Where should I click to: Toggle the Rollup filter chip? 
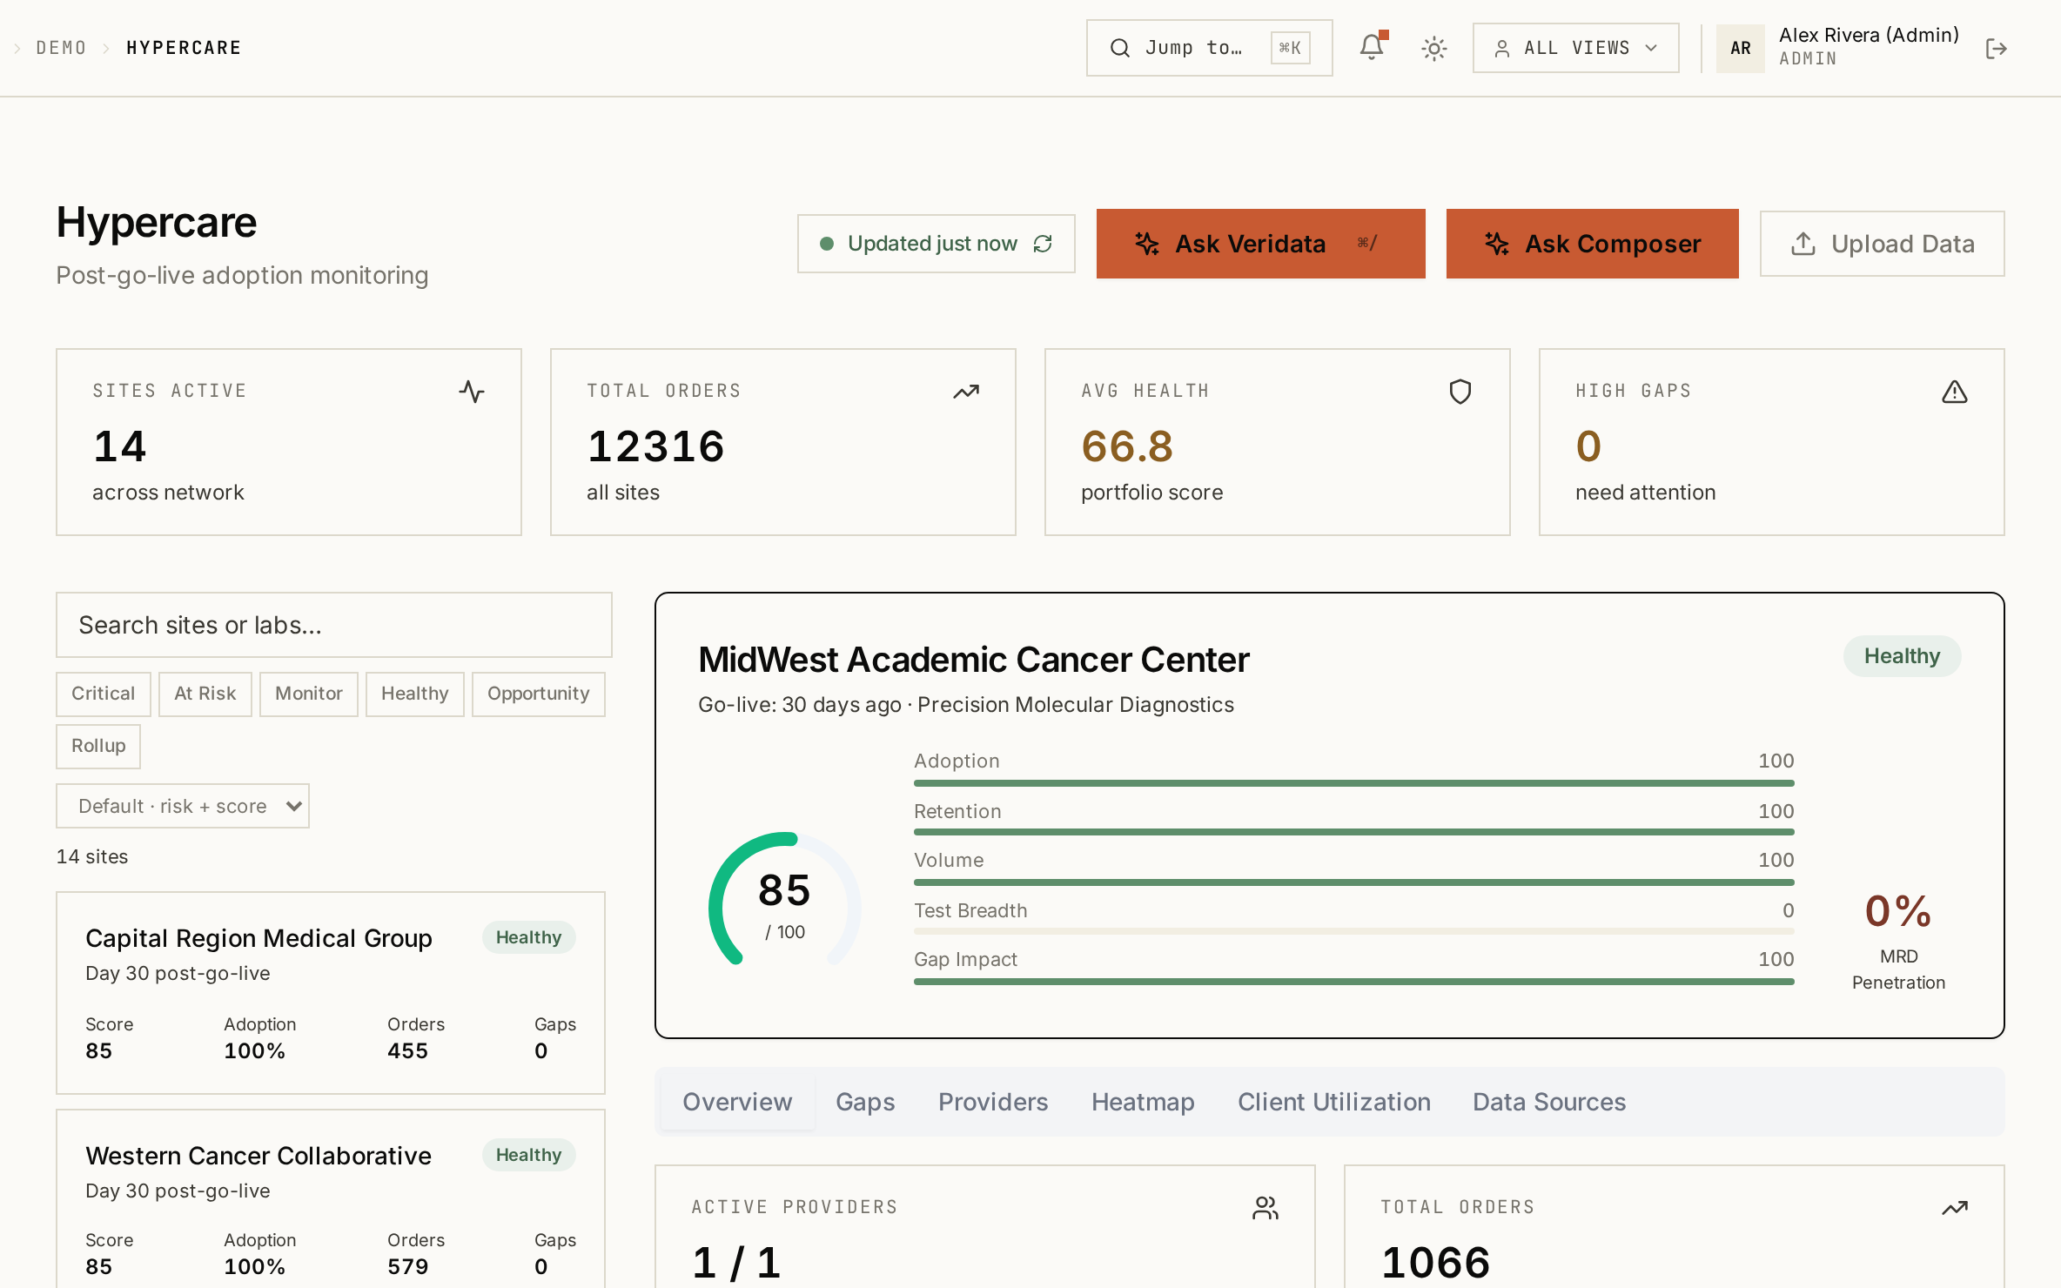tap(98, 746)
